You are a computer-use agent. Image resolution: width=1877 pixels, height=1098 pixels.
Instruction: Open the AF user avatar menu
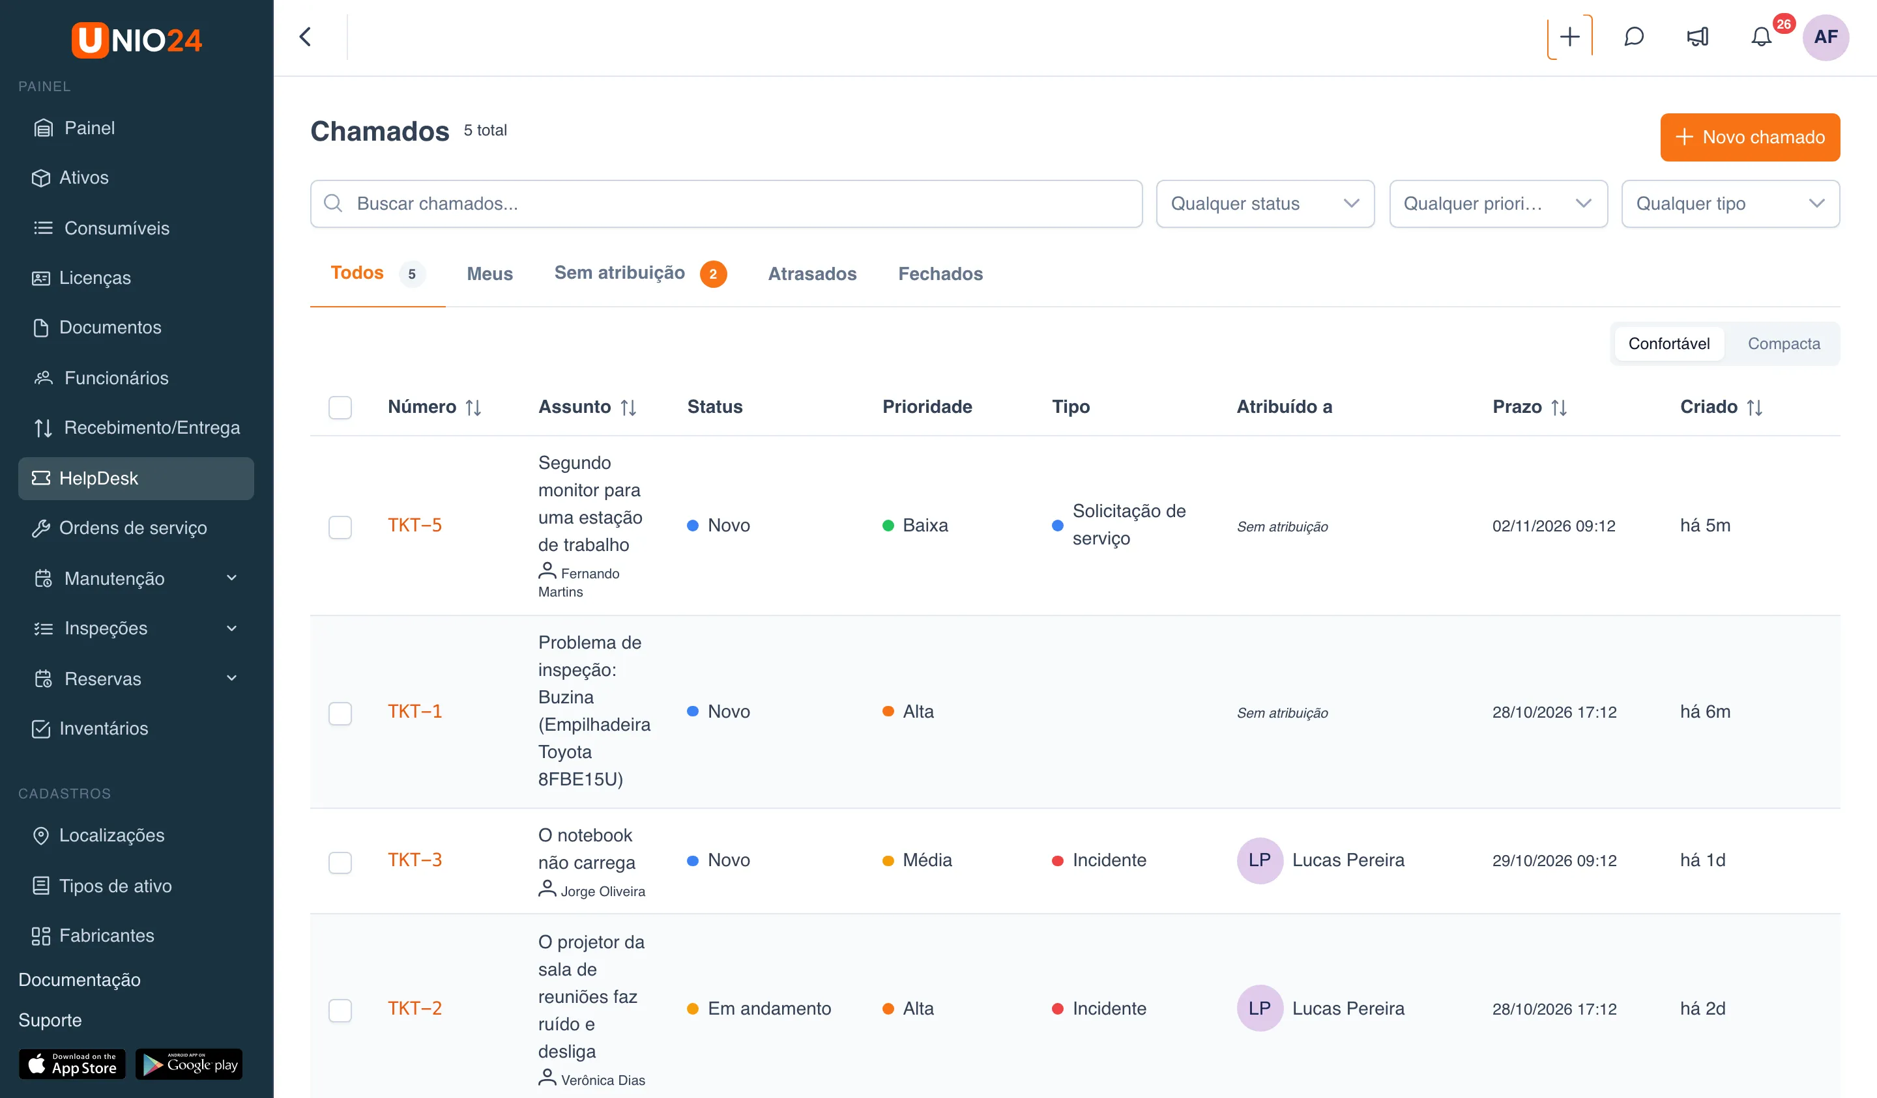tap(1825, 36)
